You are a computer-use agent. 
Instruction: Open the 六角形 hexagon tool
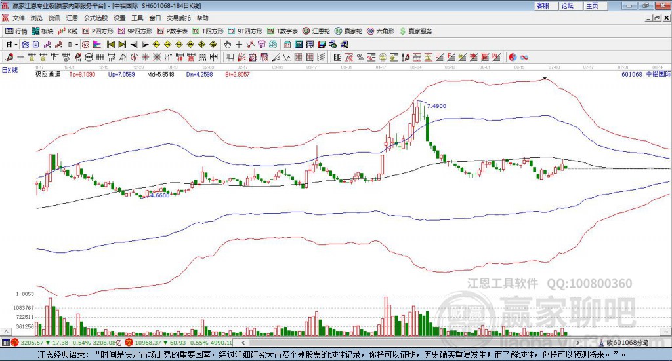(x=381, y=31)
